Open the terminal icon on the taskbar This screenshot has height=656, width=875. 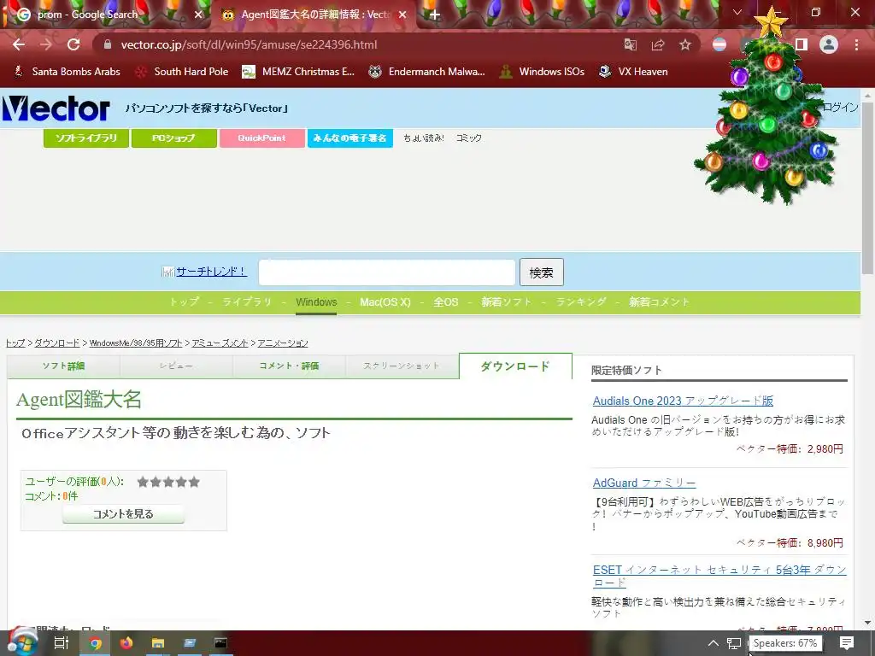[221, 643]
